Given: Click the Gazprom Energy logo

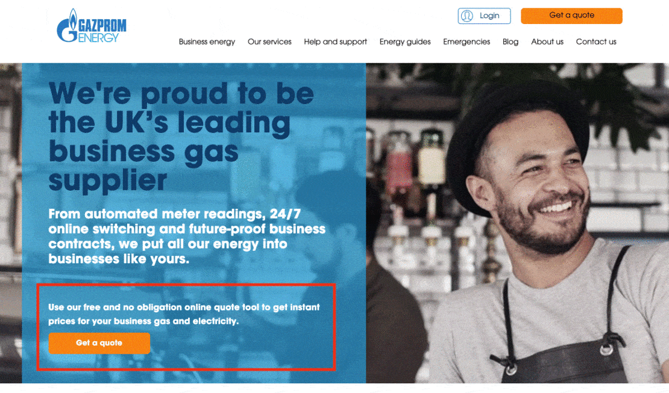Looking at the screenshot, I should pyautogui.click(x=92, y=26).
